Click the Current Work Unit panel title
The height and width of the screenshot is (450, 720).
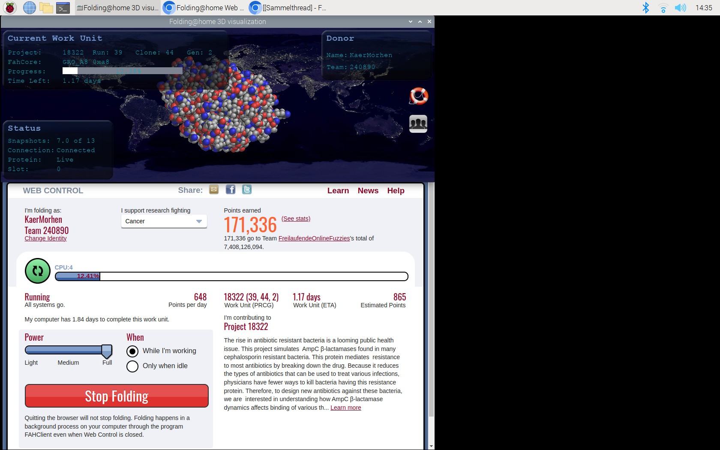55,38
